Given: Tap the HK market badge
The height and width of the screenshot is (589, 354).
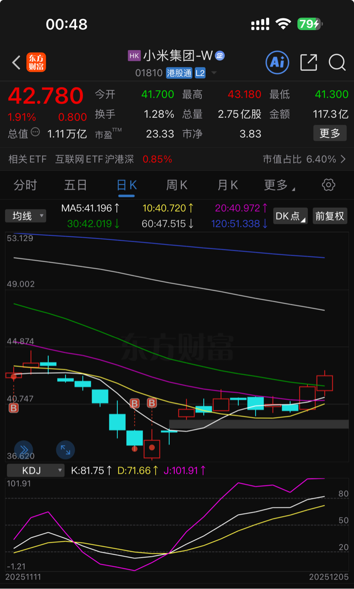Looking at the screenshot, I should click(x=134, y=56).
